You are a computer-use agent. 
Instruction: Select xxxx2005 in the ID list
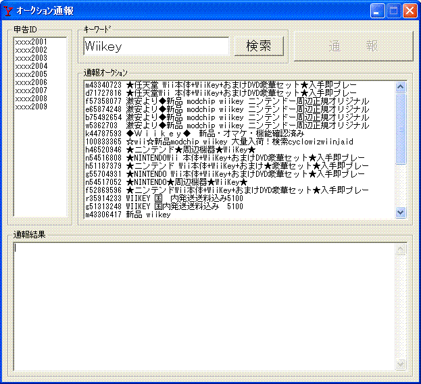tap(40, 74)
